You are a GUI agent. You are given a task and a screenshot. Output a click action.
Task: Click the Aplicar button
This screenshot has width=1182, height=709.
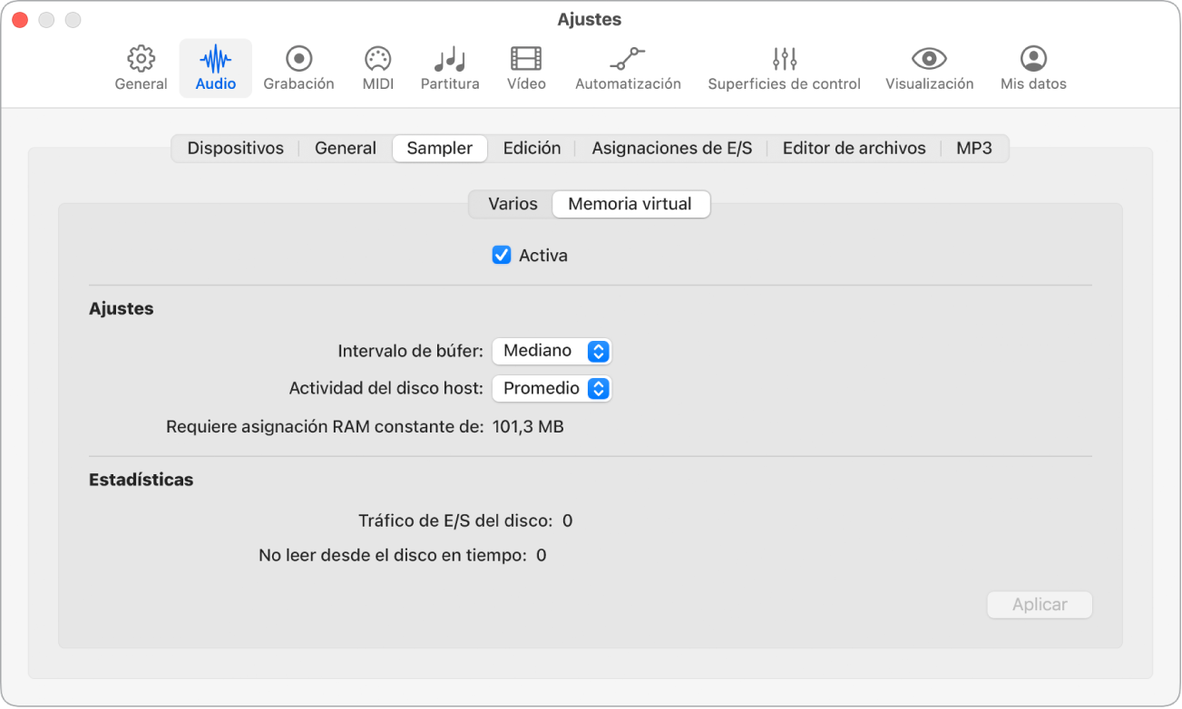pyautogui.click(x=1040, y=605)
